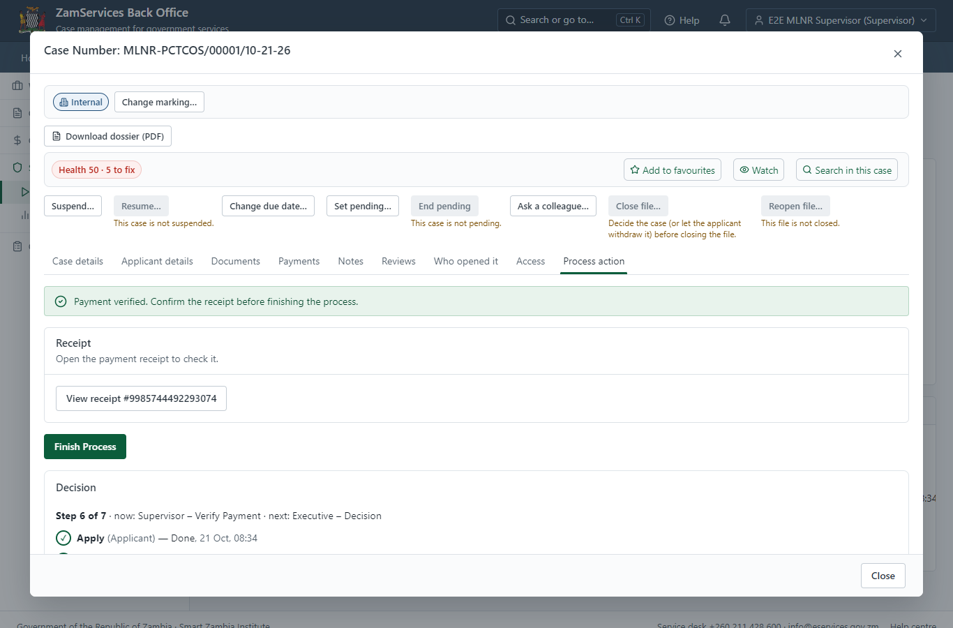Switch to the Case details tab
Viewport: 953px width, 628px height.
tap(77, 261)
